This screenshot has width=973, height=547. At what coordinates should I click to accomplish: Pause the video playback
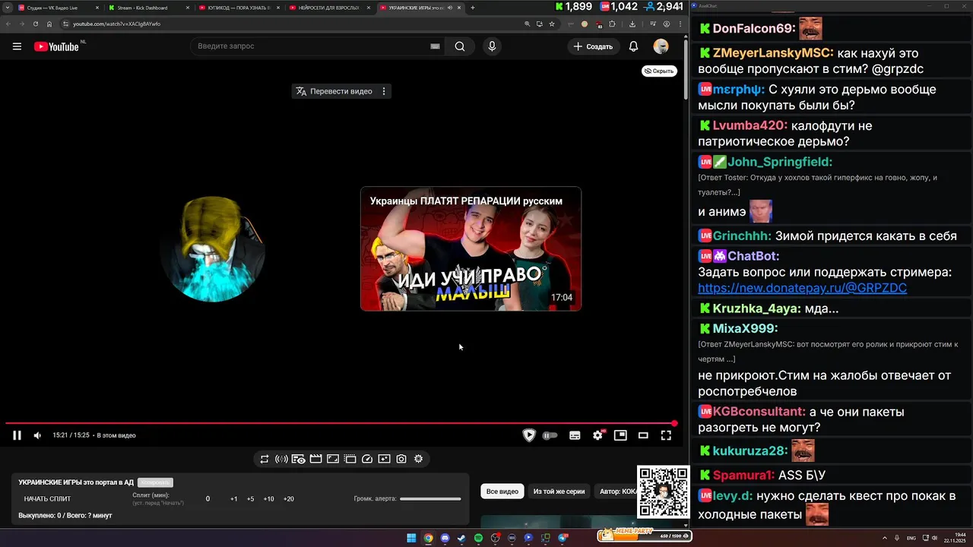pyautogui.click(x=17, y=435)
